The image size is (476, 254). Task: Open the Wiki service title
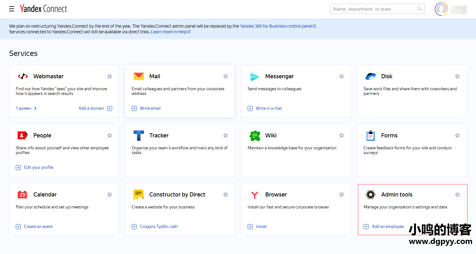click(x=271, y=135)
